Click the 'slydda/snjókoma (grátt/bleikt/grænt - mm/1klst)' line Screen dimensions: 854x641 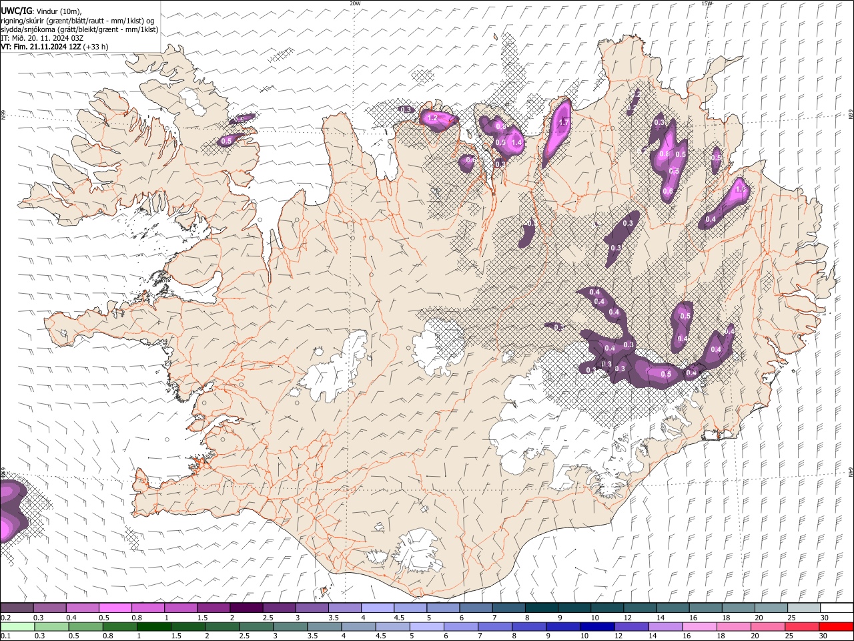pos(79,29)
